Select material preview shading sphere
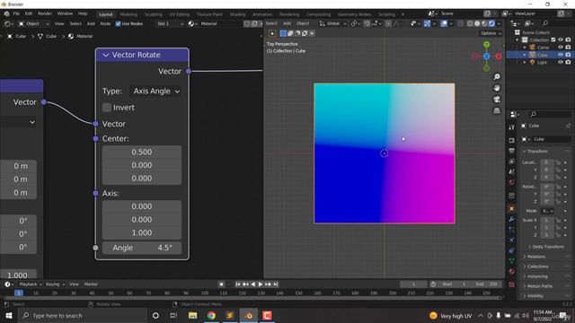575x323 pixels. [x=484, y=23]
